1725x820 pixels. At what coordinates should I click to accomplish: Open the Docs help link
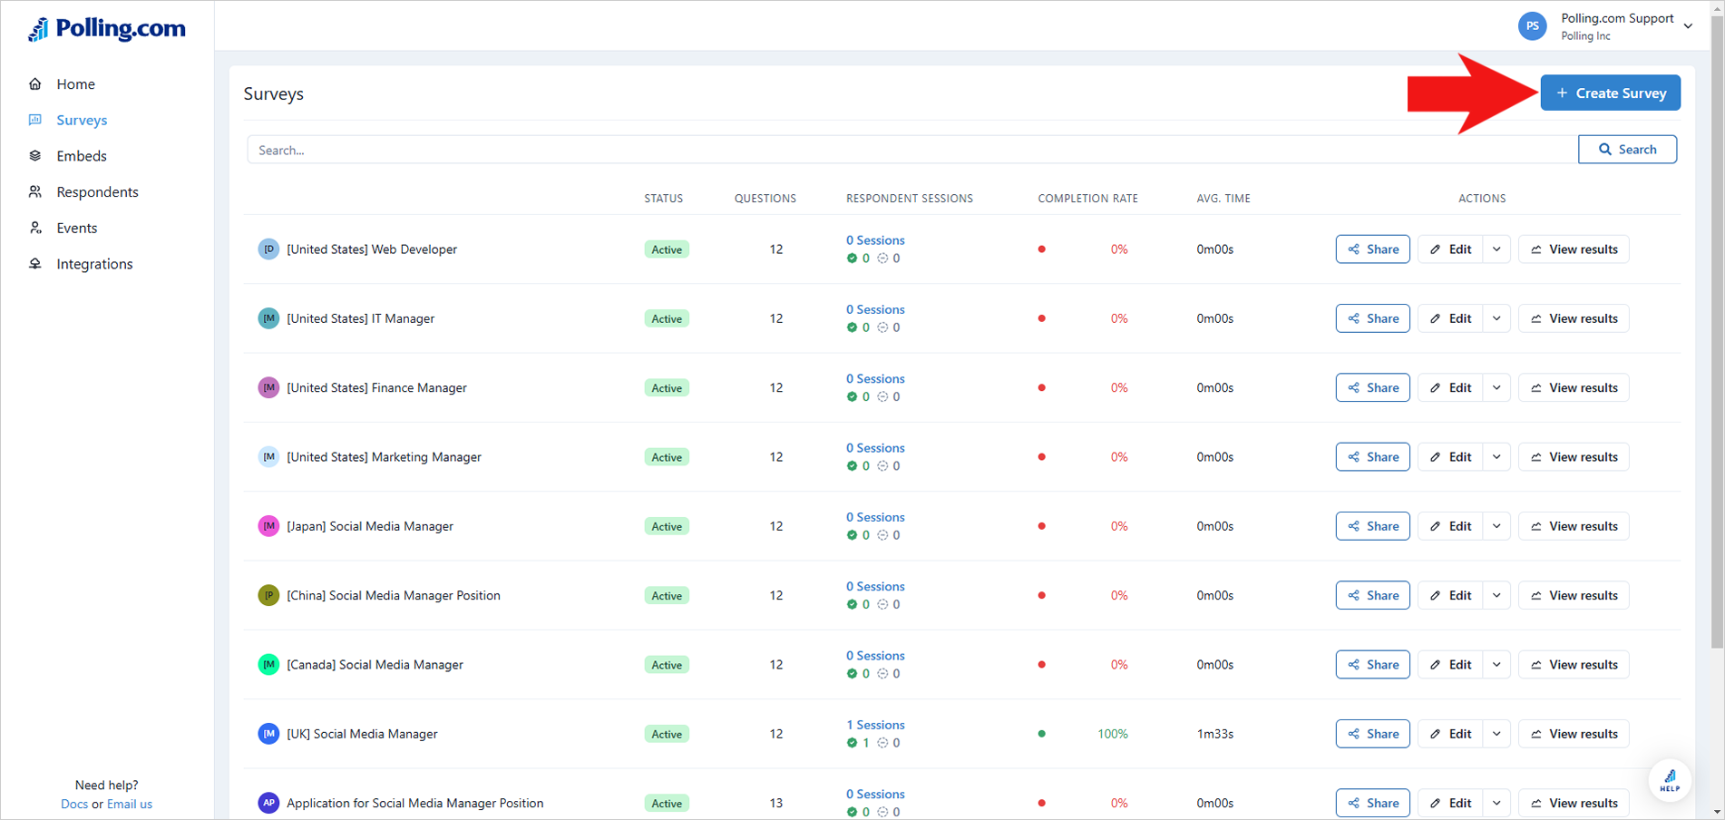coord(74,805)
